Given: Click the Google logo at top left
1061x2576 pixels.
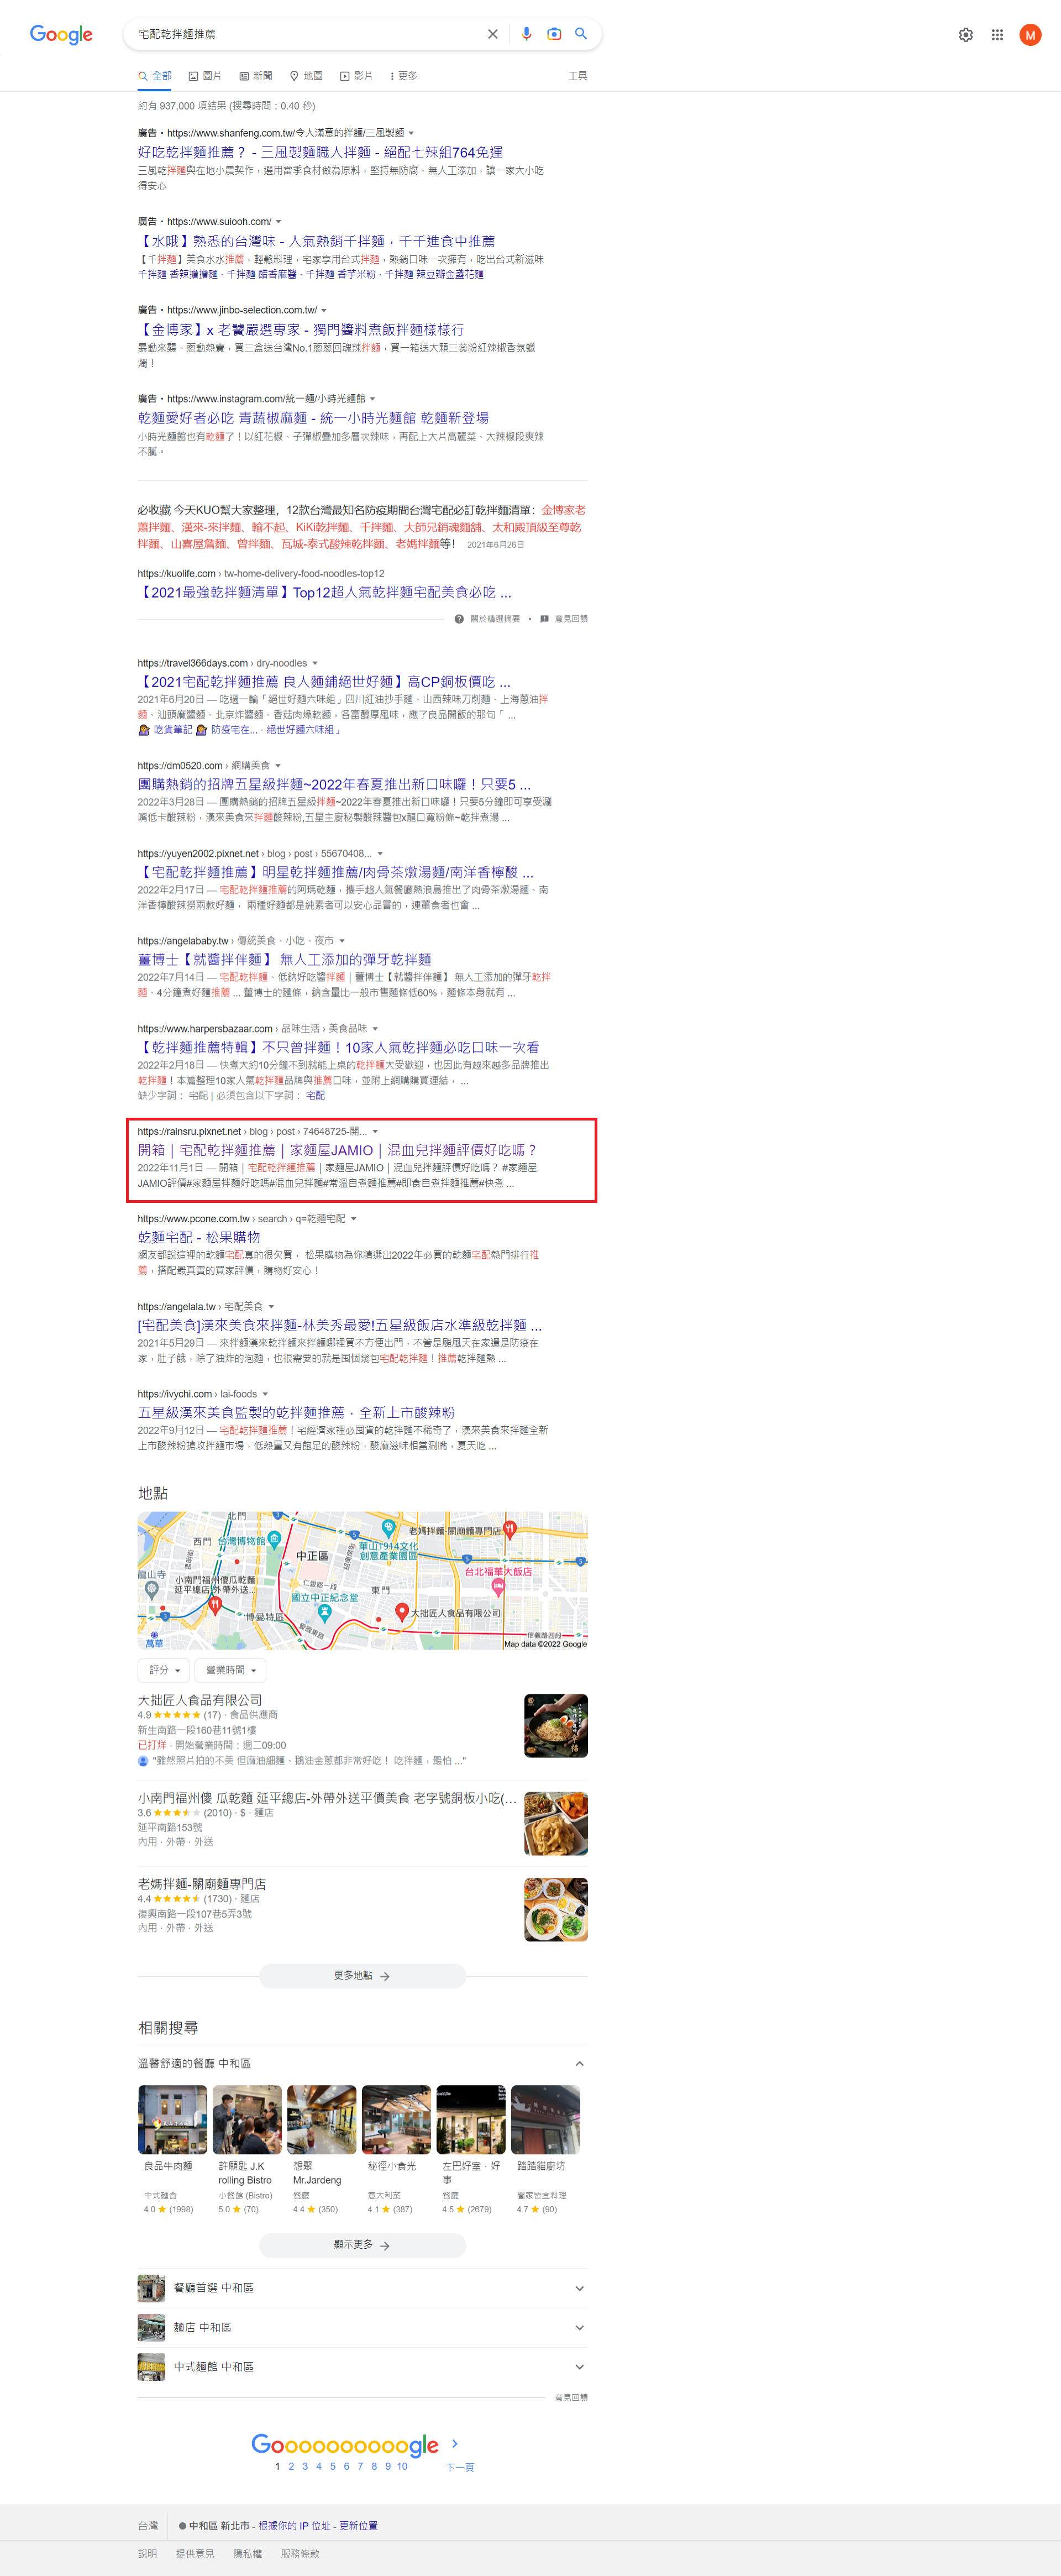Looking at the screenshot, I should [61, 35].
